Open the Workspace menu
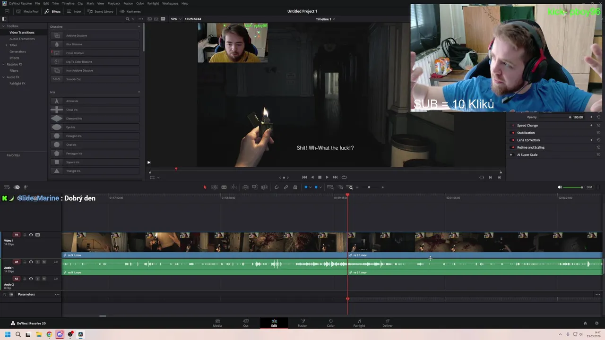 170,3
